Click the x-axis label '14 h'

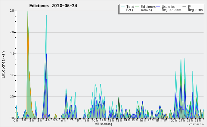click(x=127, y=120)
